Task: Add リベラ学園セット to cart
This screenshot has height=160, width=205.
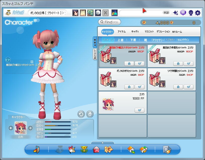Action: (188, 87)
